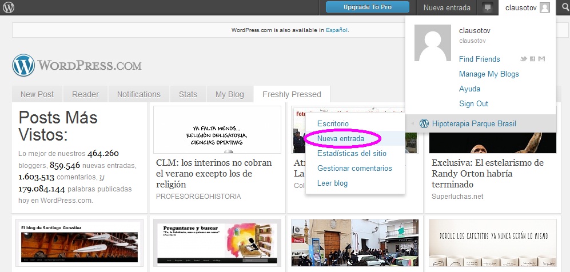Image resolution: width=570 pixels, height=272 pixels.
Task: Switch to the Reader tab
Action: [x=85, y=94]
